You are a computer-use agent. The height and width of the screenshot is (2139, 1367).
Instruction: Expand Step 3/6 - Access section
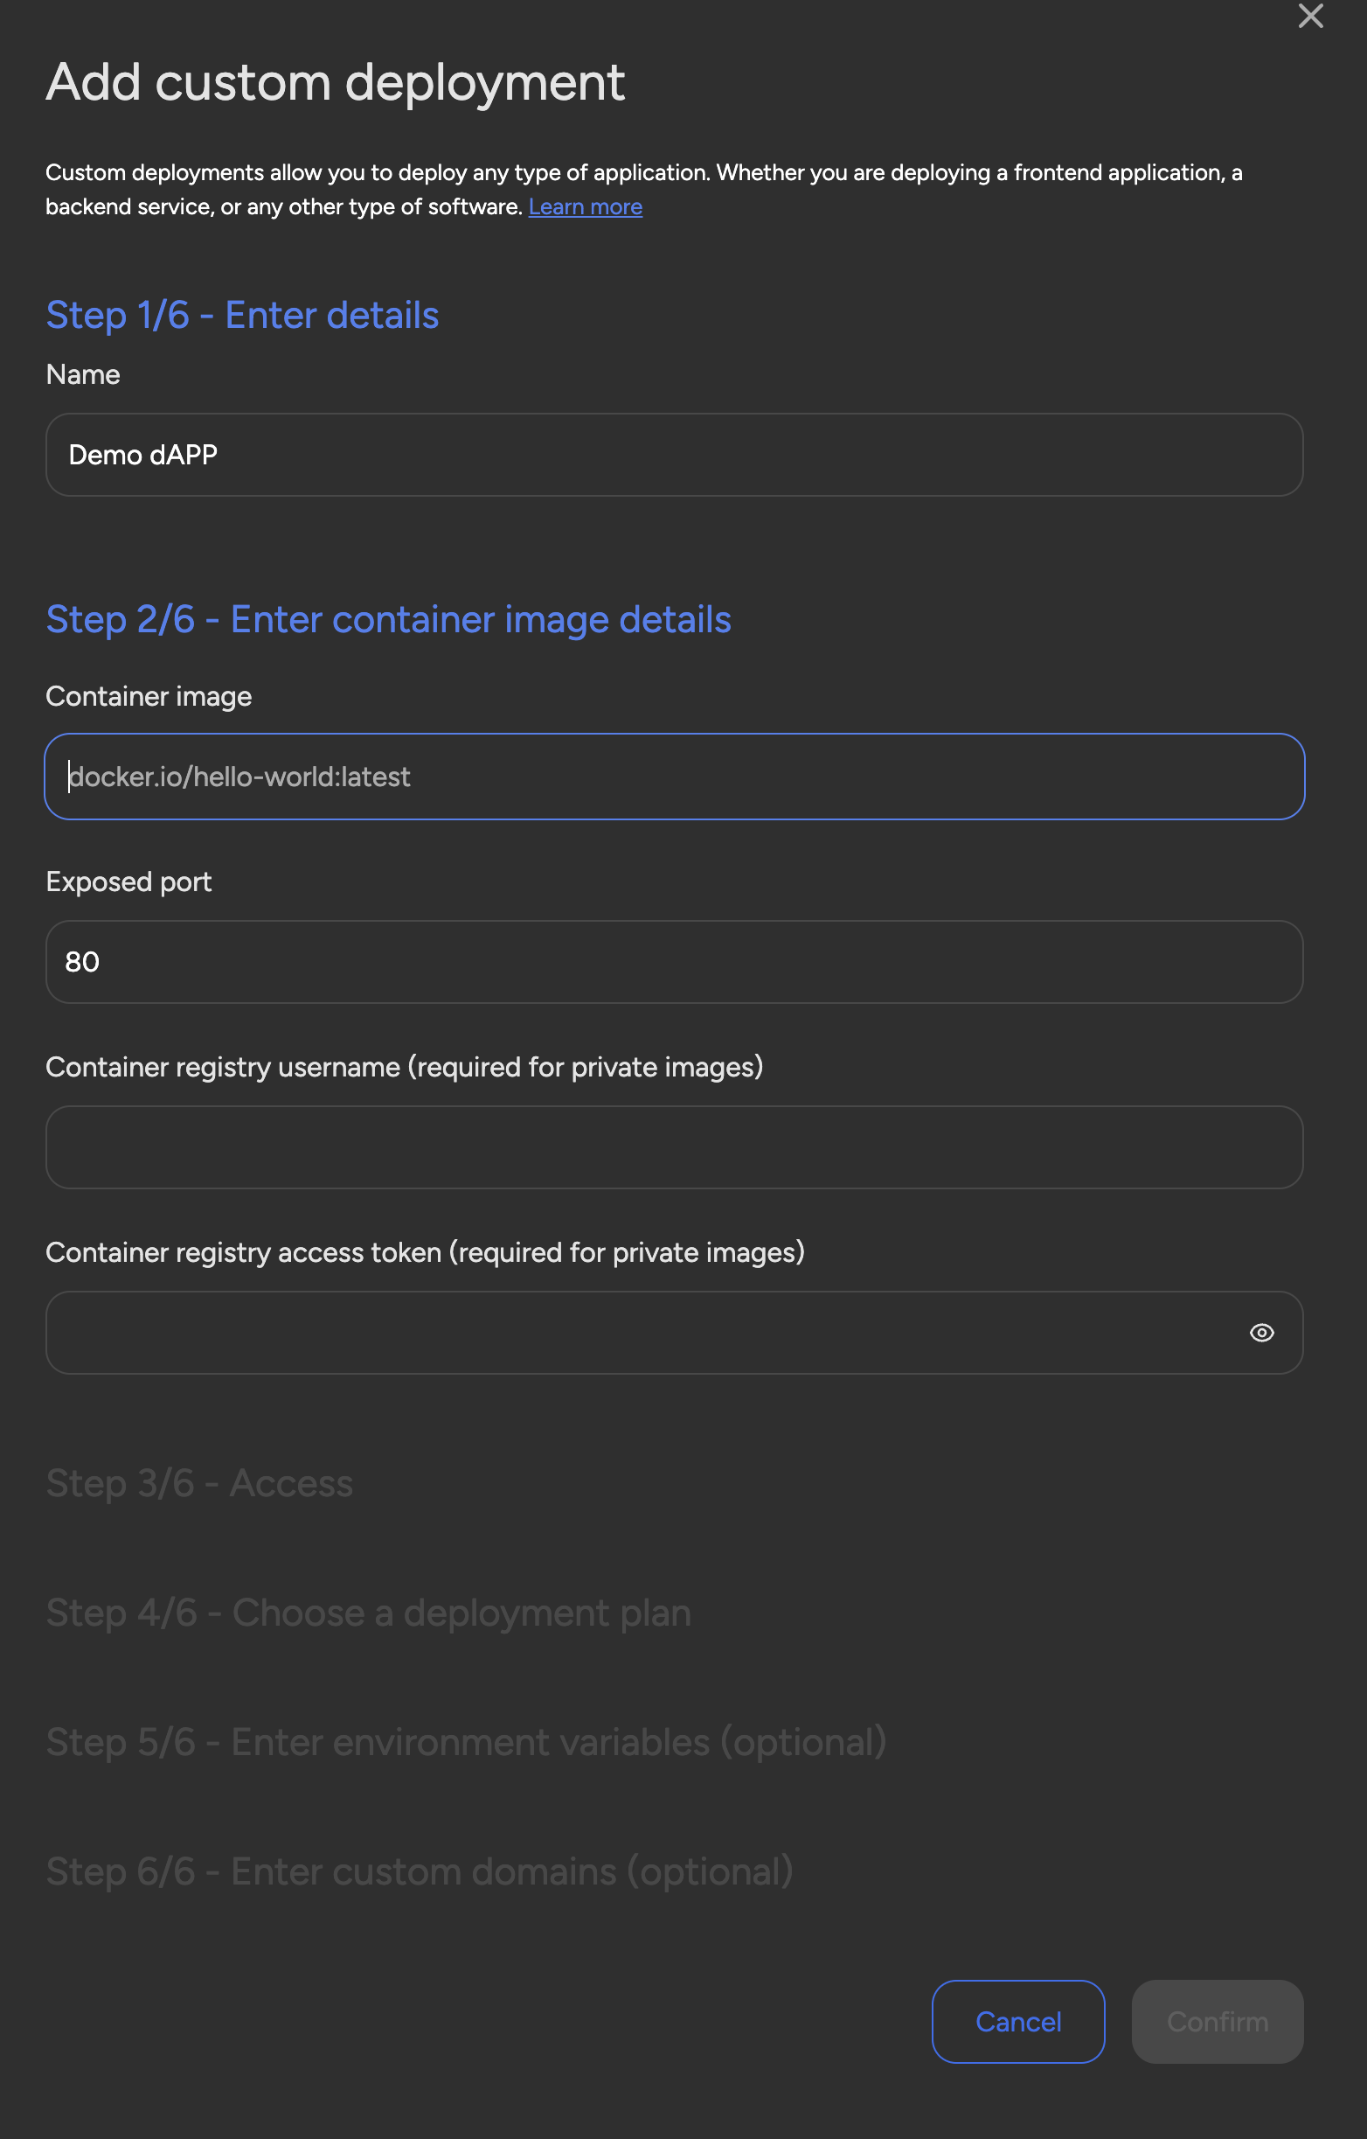click(x=200, y=1481)
